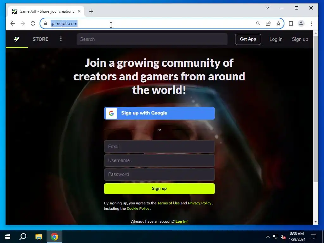The width and height of the screenshot is (324, 243).
Task: Click the page scrollbar down arrow
Action: coord(315,222)
